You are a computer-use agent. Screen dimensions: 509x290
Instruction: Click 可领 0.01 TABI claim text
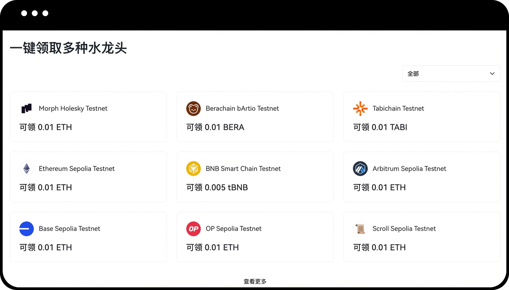(380, 127)
